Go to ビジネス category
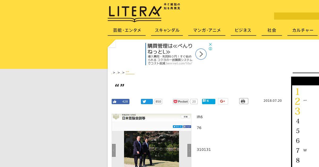The width and height of the screenshot is (319, 167). pos(243,30)
